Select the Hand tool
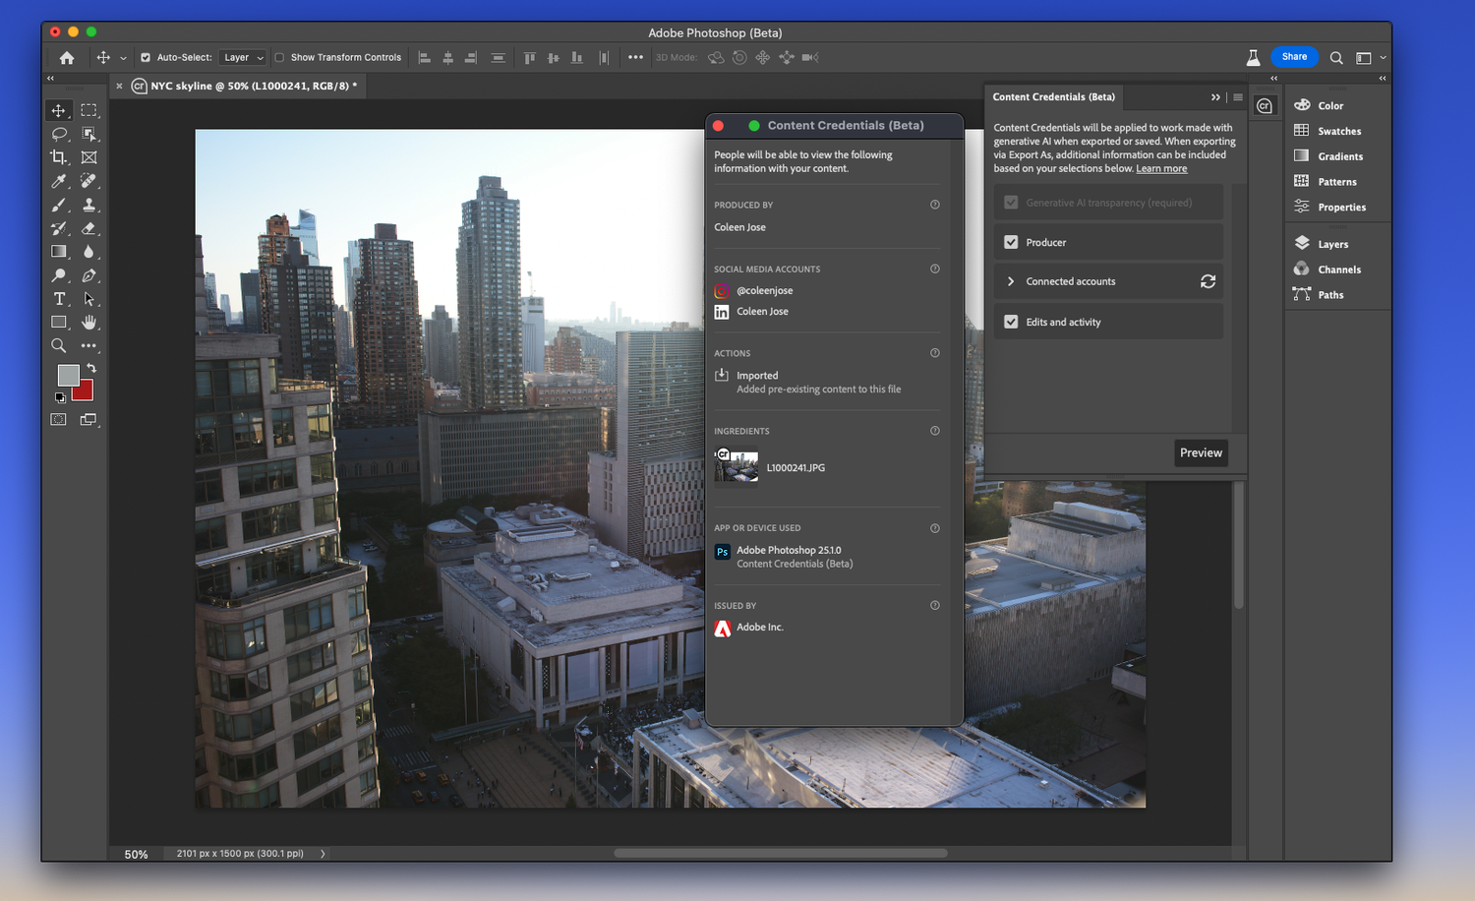The image size is (1475, 901). point(89,323)
